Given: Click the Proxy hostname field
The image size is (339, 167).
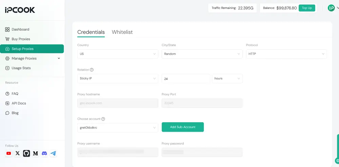Looking at the screenshot, I should click(118, 103).
